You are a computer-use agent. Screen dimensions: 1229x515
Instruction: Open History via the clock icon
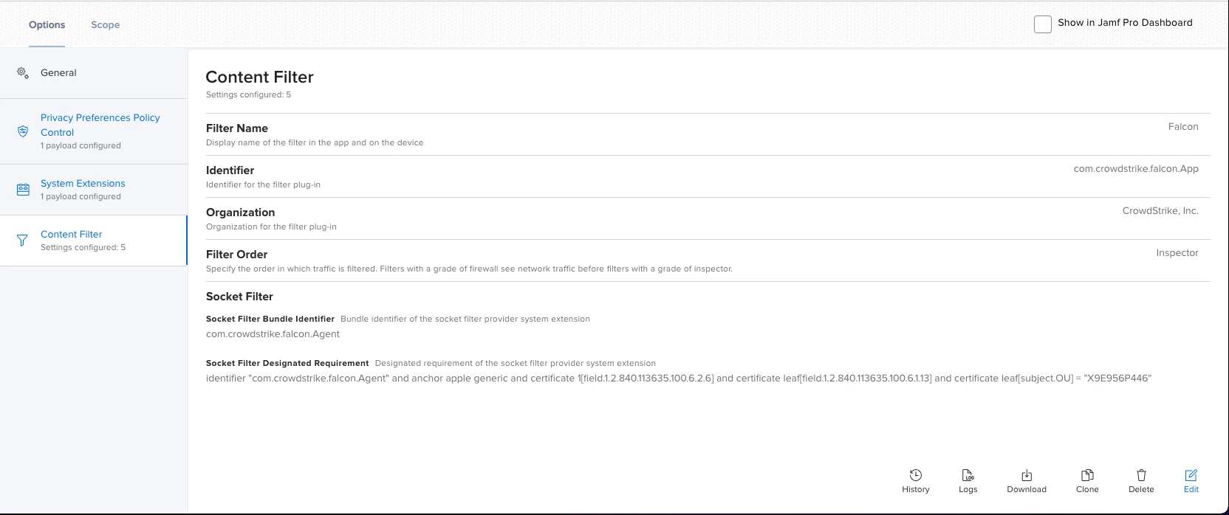tap(916, 475)
